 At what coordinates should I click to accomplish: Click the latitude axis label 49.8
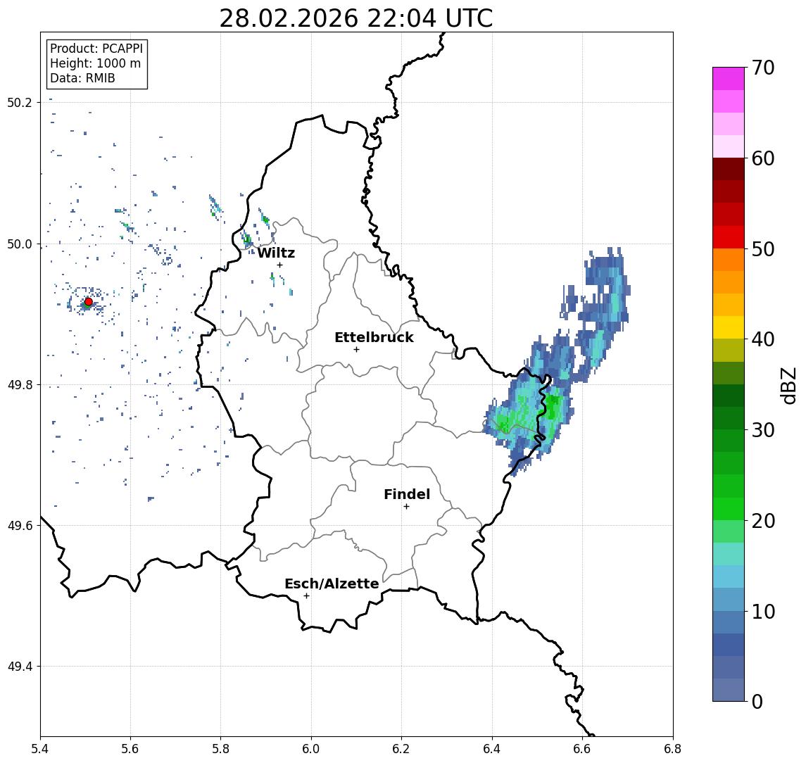point(20,385)
